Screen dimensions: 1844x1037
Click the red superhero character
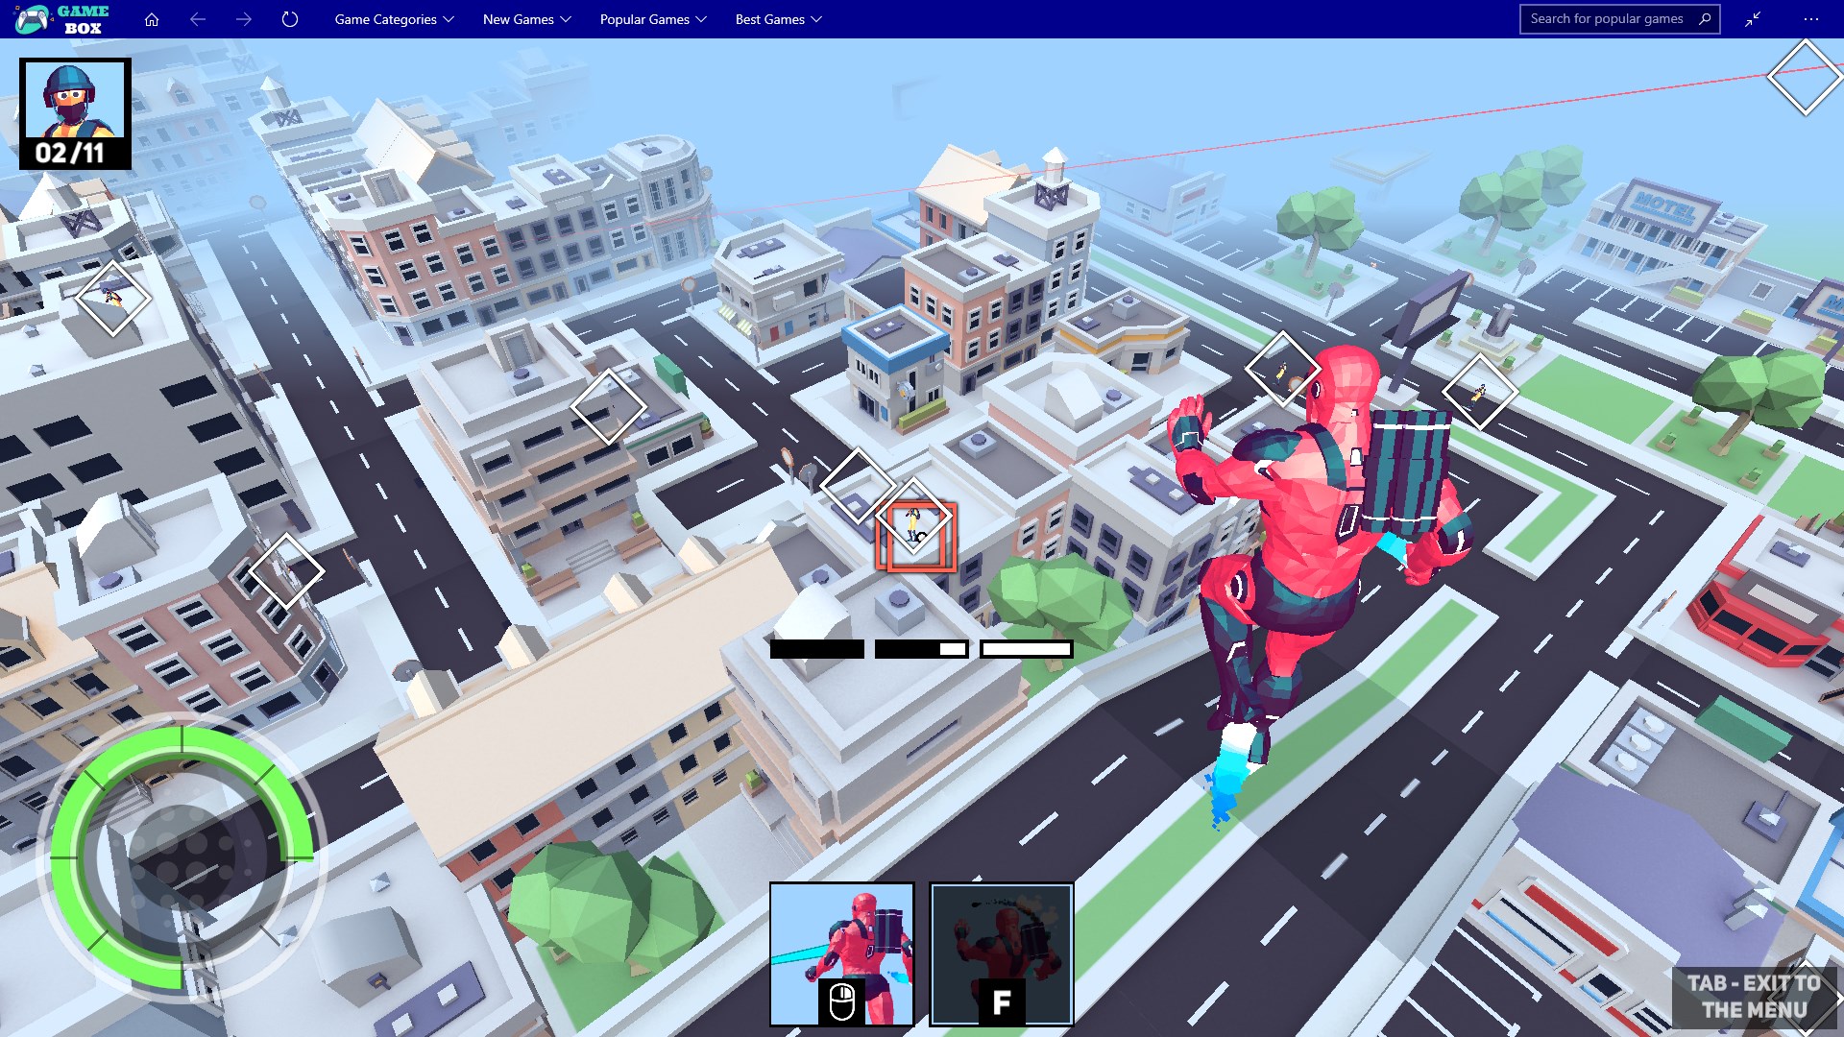[x=1316, y=557]
